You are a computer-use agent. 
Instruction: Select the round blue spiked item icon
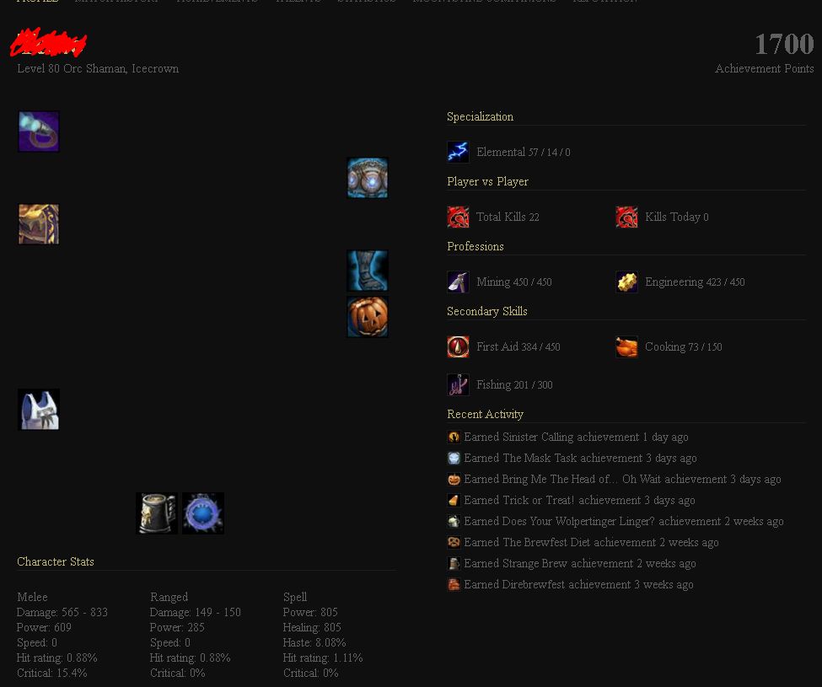point(203,513)
